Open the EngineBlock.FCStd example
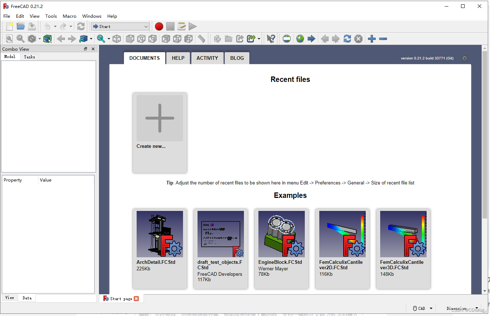490x316 pixels. click(282, 249)
